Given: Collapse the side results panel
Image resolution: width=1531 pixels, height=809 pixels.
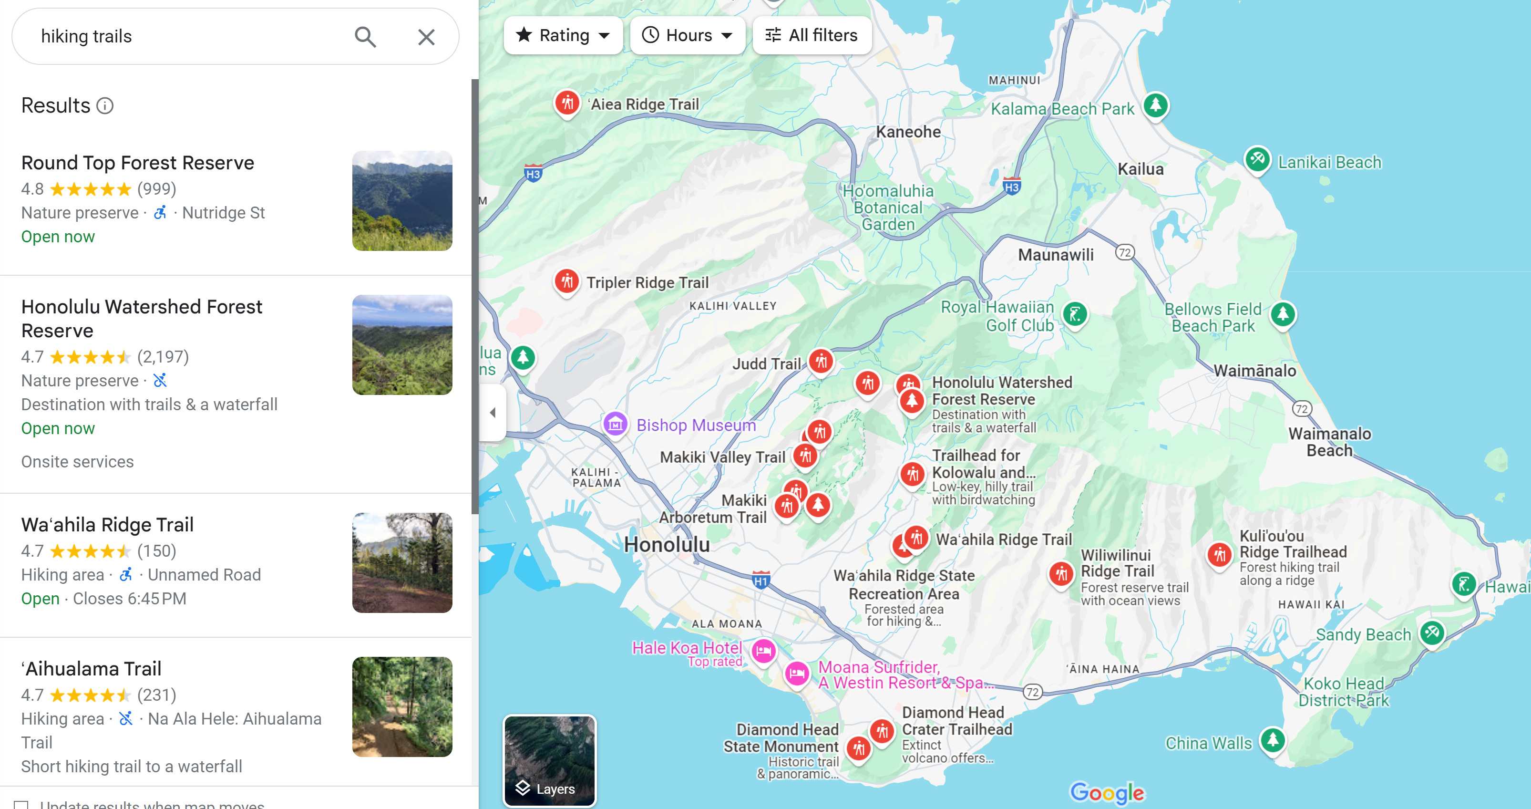Looking at the screenshot, I should [493, 412].
